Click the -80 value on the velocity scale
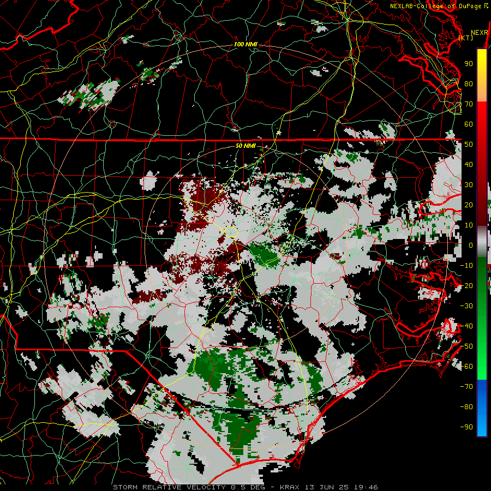This screenshot has width=491, height=491. point(466,407)
